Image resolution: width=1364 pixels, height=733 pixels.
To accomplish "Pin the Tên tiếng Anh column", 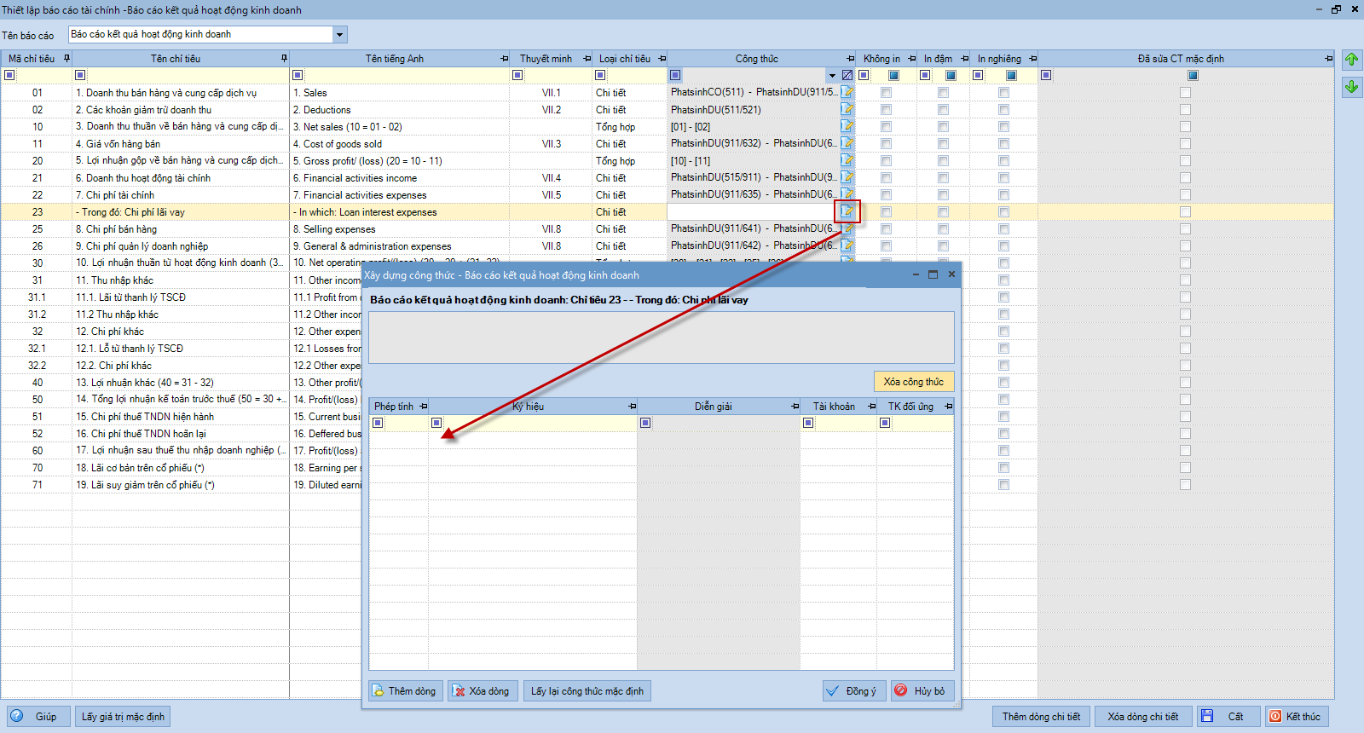I will (504, 59).
